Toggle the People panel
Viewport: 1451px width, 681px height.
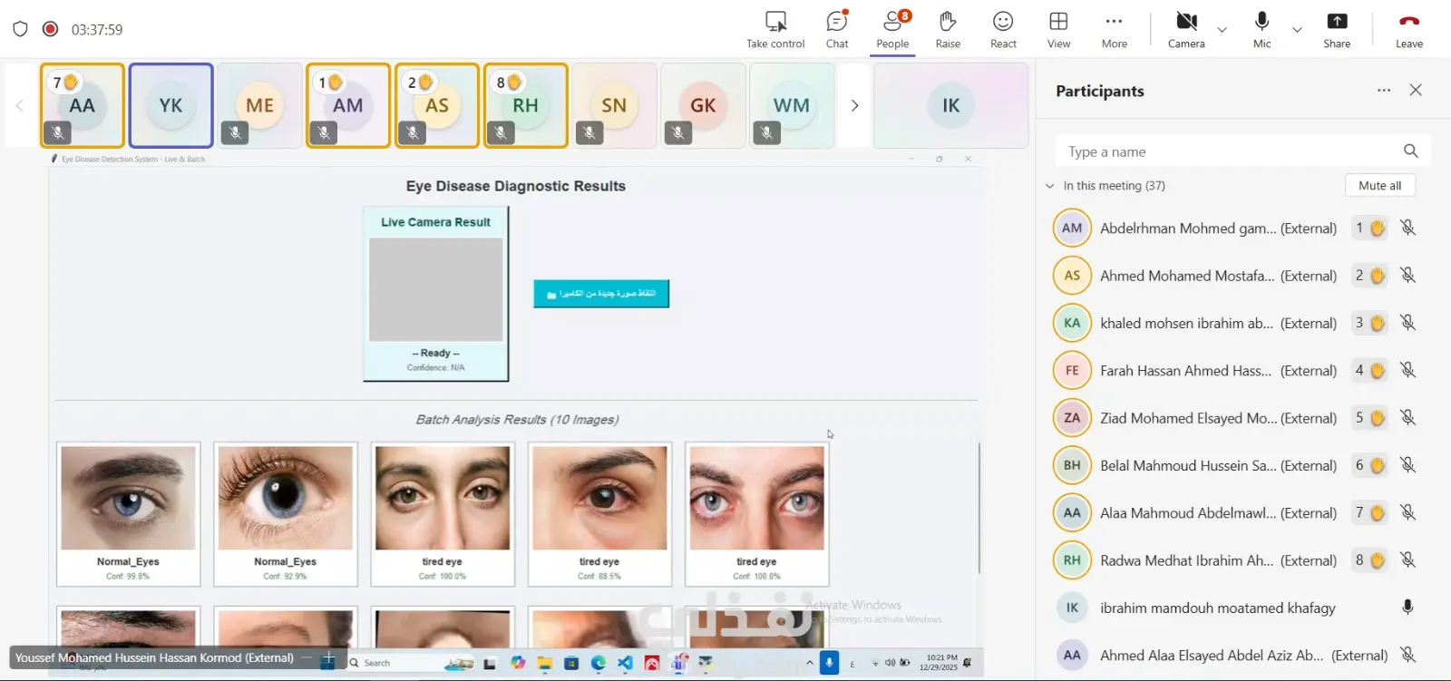click(892, 30)
